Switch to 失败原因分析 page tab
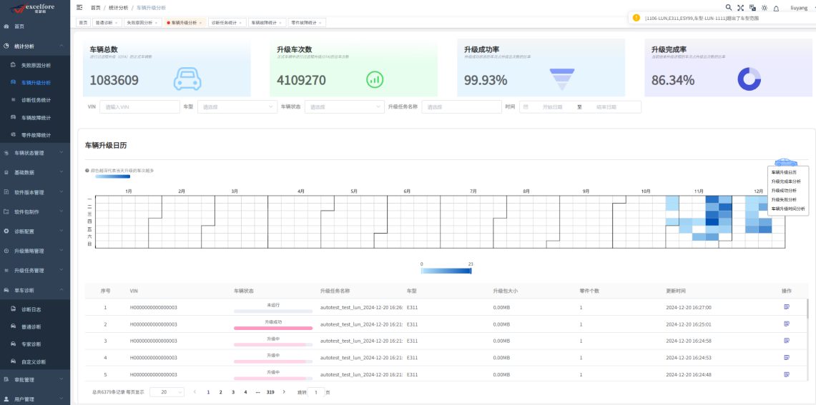The image size is (816, 405). click(142, 23)
